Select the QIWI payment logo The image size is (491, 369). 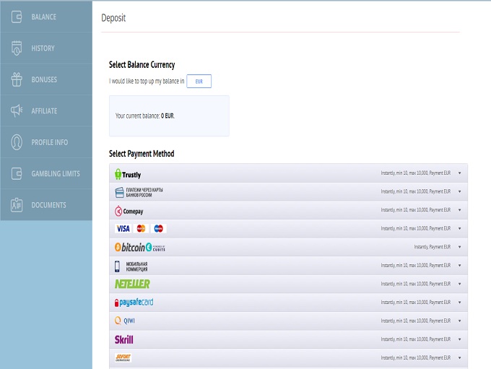[x=125, y=321]
